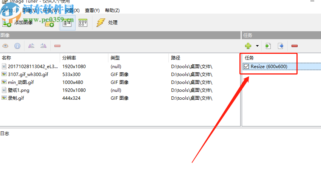Click the 日志 log panel label
This screenshot has height=175, width=321.
pos(5,133)
